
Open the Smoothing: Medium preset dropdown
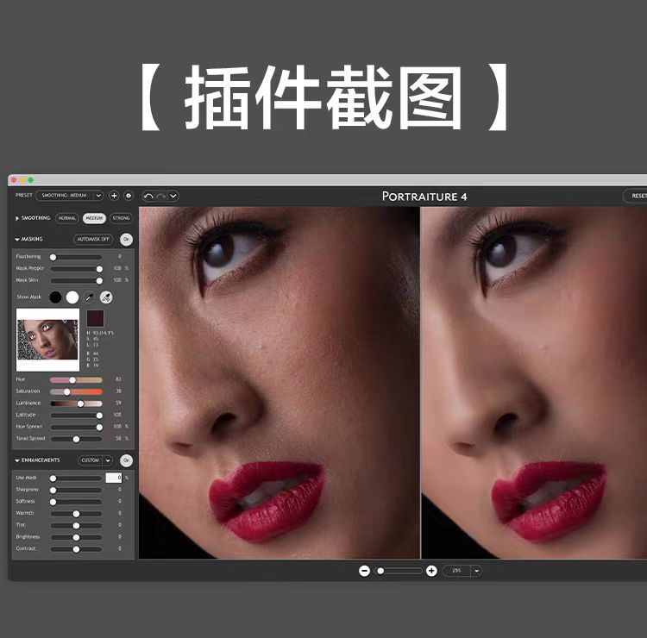pyautogui.click(x=69, y=196)
